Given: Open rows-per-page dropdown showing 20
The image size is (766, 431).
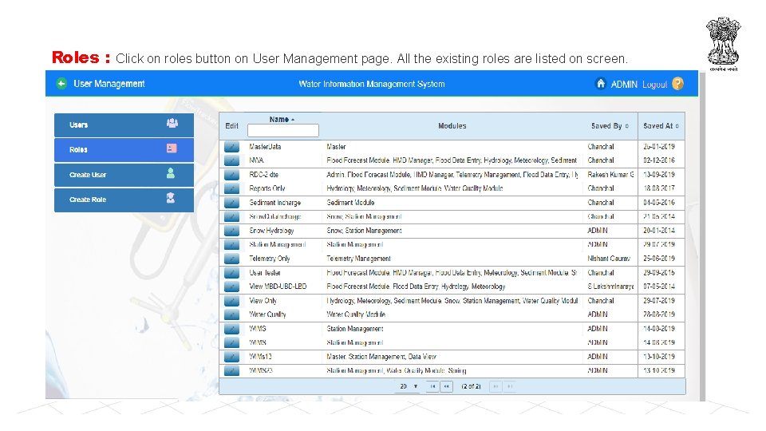Looking at the screenshot, I should [x=409, y=386].
